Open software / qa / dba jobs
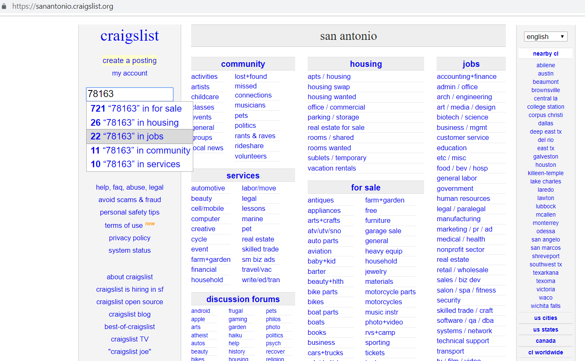The width and height of the screenshot is (585, 361). pos(465,320)
